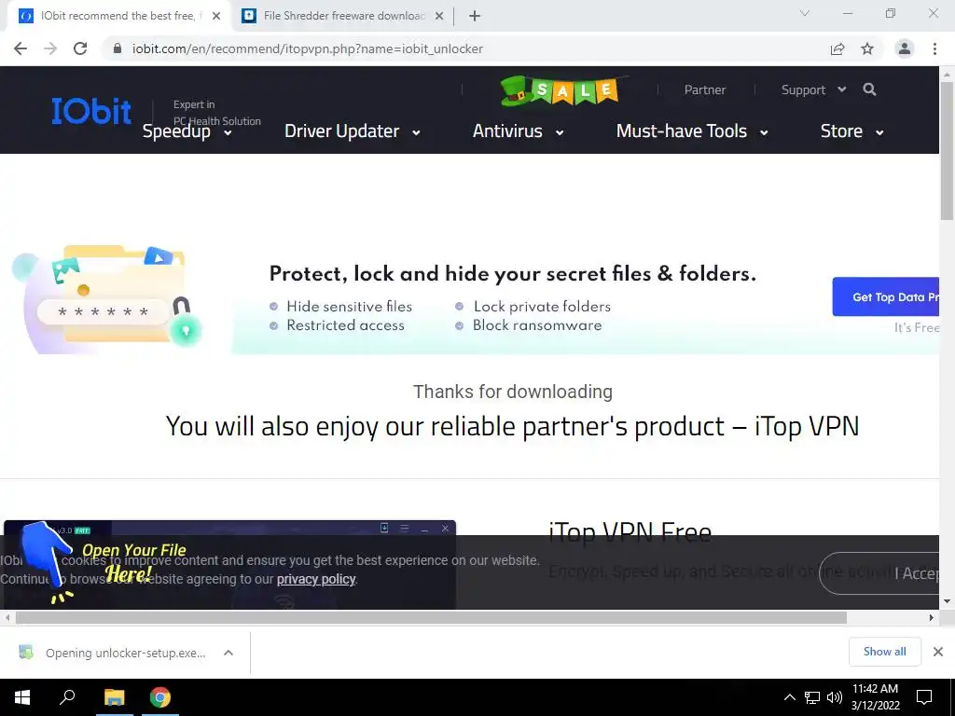Open the Partner link
This screenshot has height=716, width=955.
pos(705,89)
